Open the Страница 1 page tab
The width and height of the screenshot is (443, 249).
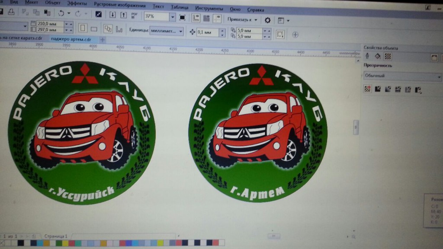(56, 236)
